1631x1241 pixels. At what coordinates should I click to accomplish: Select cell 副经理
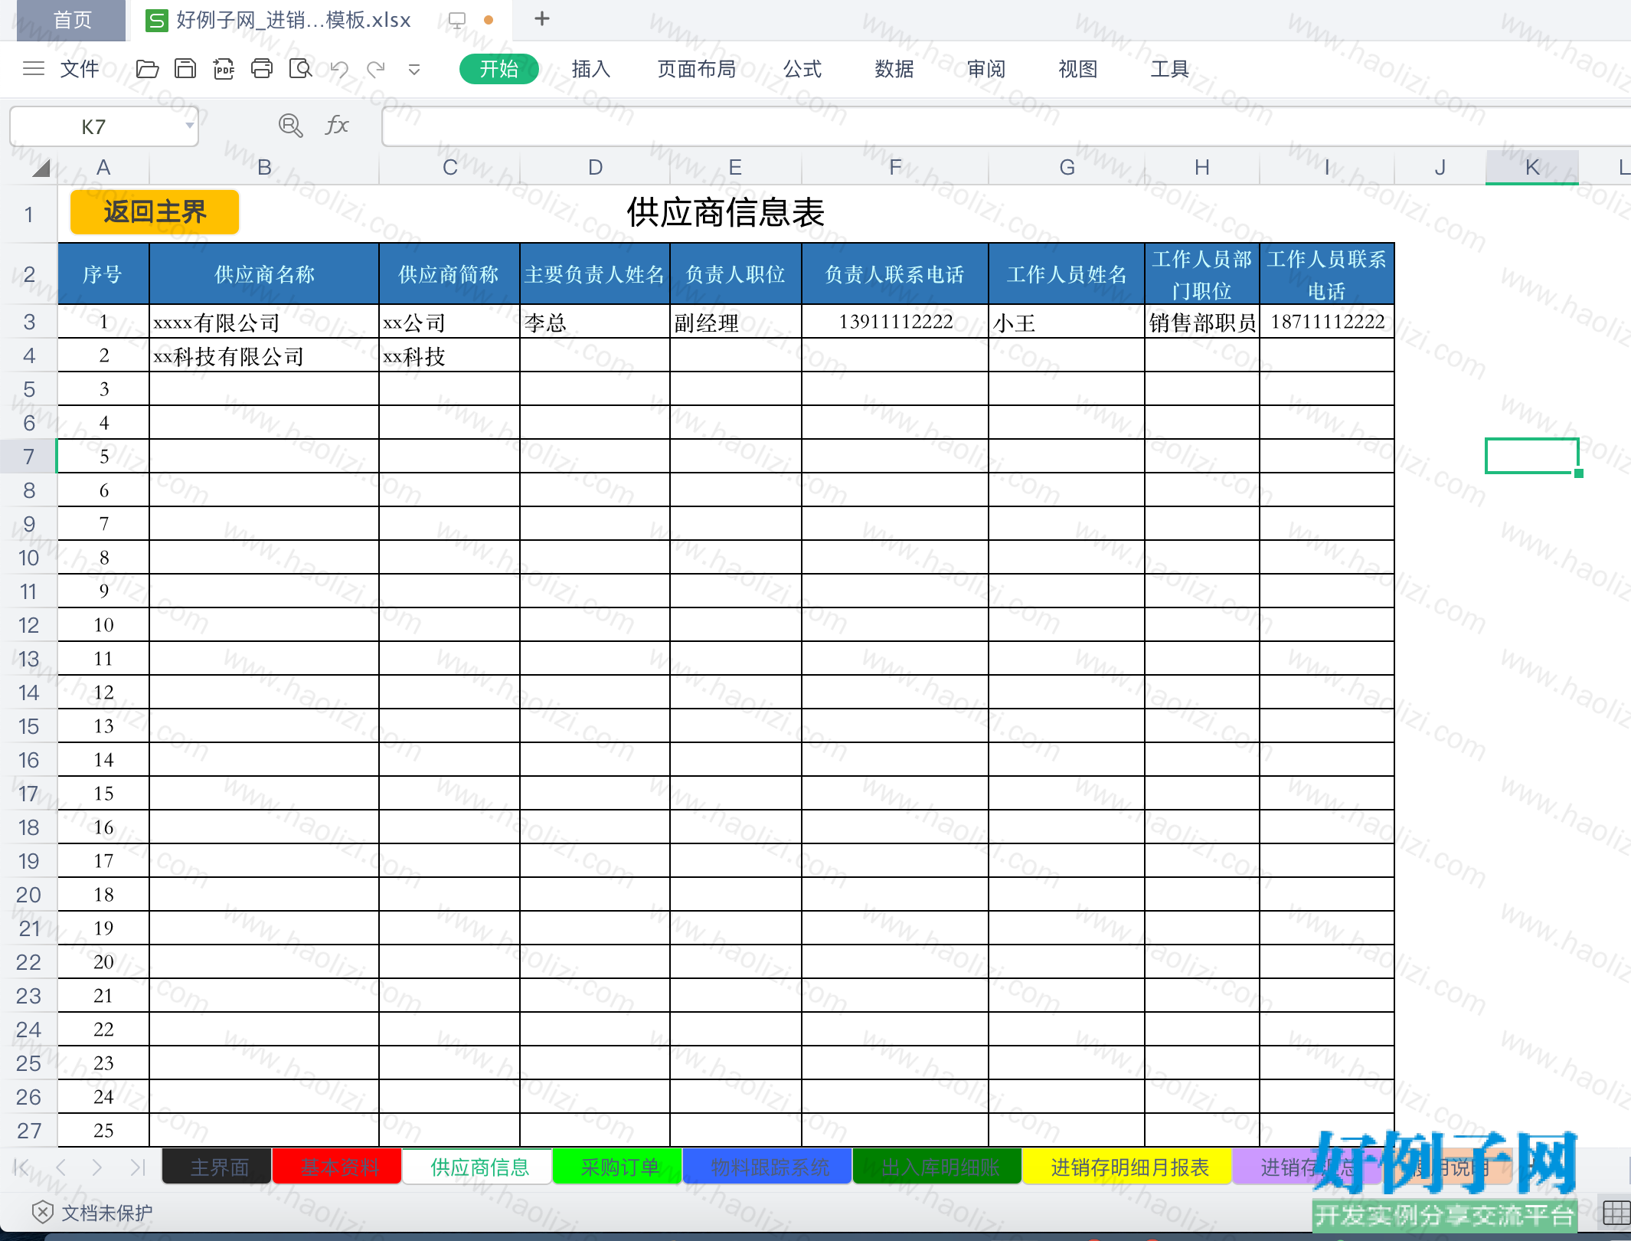point(736,323)
